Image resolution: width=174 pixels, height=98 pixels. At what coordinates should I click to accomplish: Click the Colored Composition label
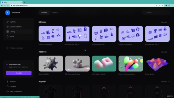point(126,74)
